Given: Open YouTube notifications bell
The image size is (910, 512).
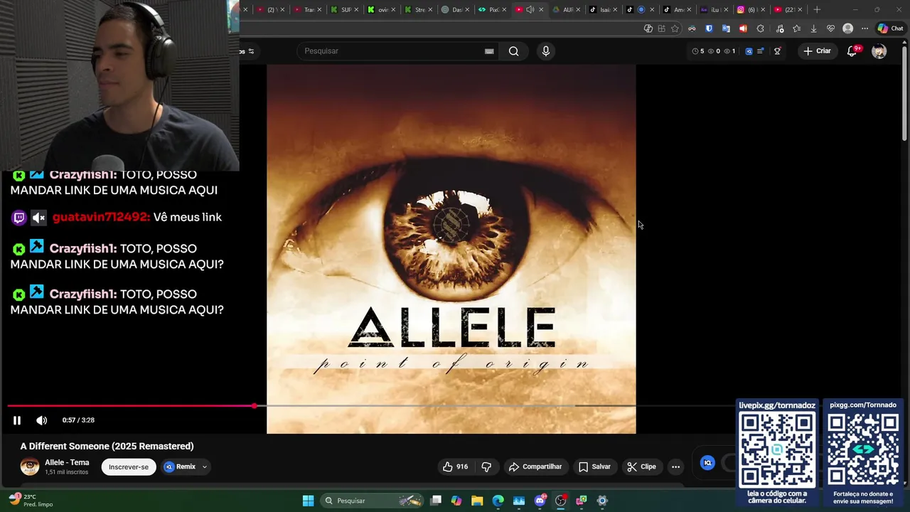Looking at the screenshot, I should tap(852, 51).
